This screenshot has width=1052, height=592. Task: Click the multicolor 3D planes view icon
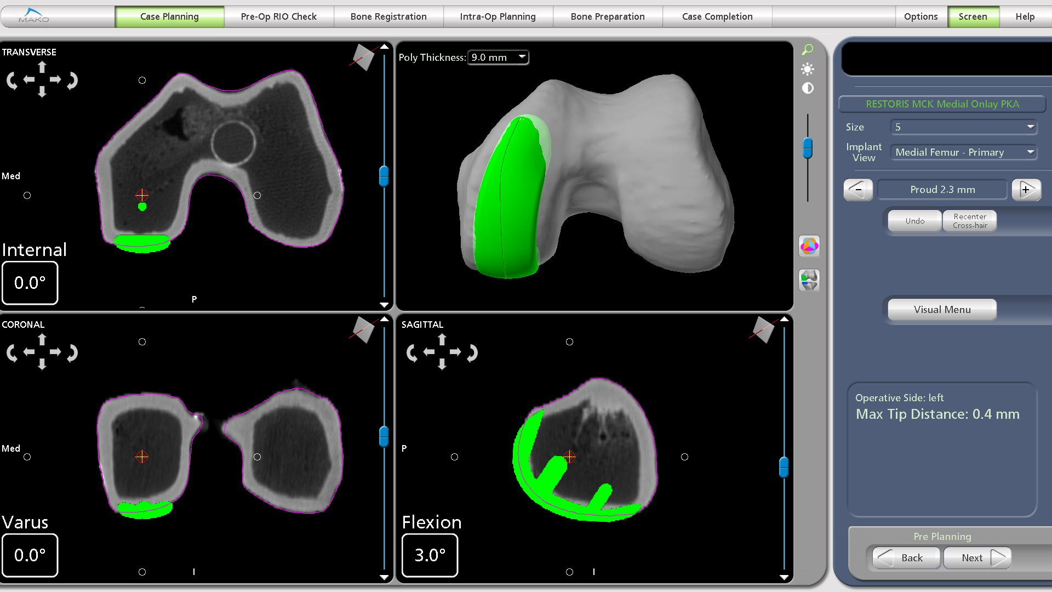pyautogui.click(x=809, y=246)
